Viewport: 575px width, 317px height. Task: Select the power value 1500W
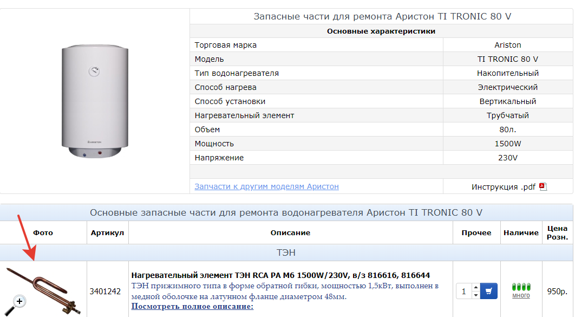pyautogui.click(x=507, y=144)
